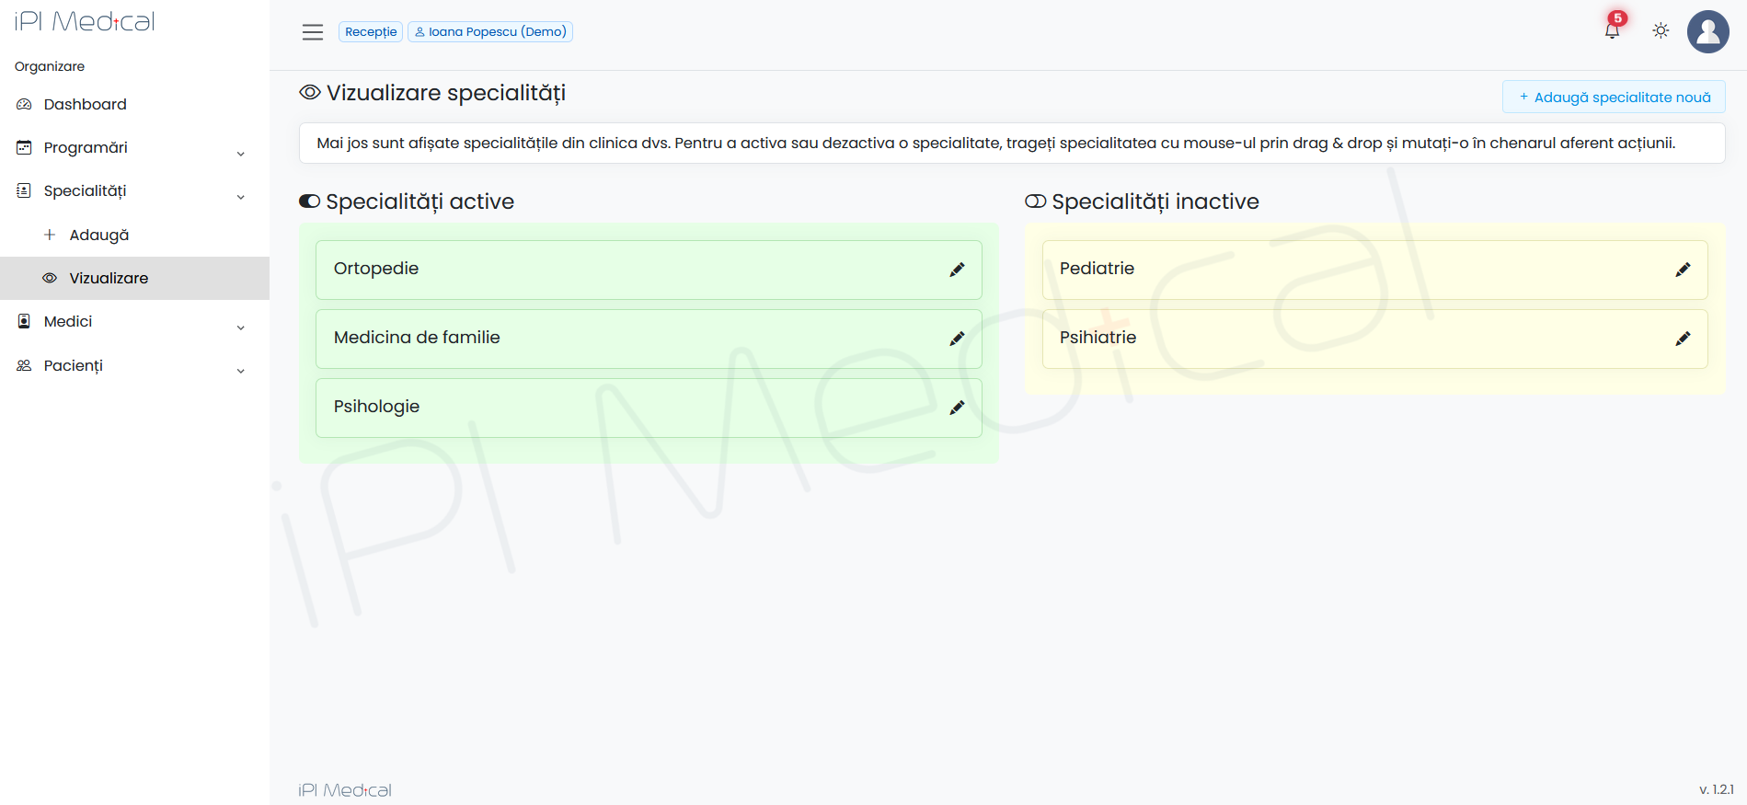Expand the Programări menu

pyautogui.click(x=129, y=148)
